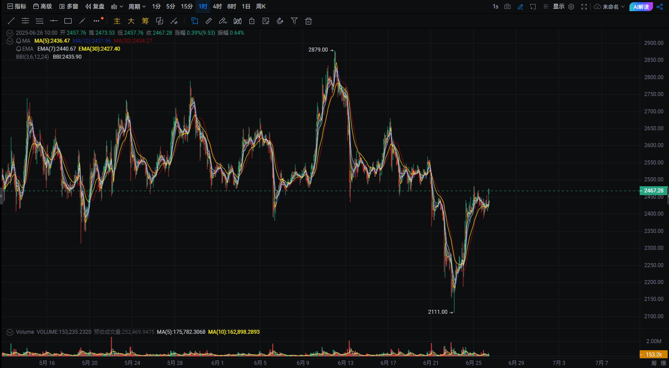The width and height of the screenshot is (669, 368).
Task: Click the current price tag 2467.28
Action: click(x=653, y=191)
